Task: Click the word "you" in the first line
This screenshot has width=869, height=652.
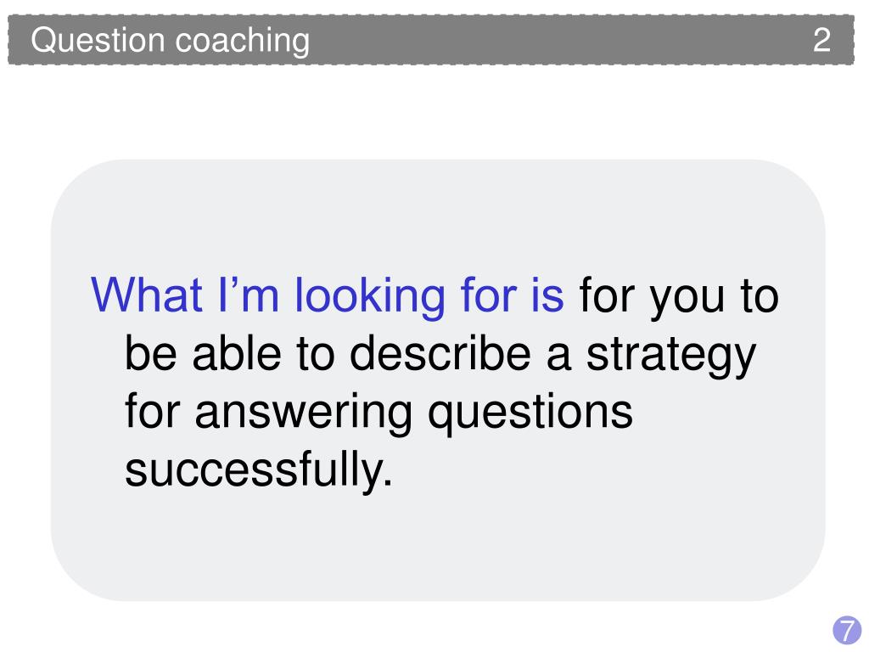Action: point(687,300)
